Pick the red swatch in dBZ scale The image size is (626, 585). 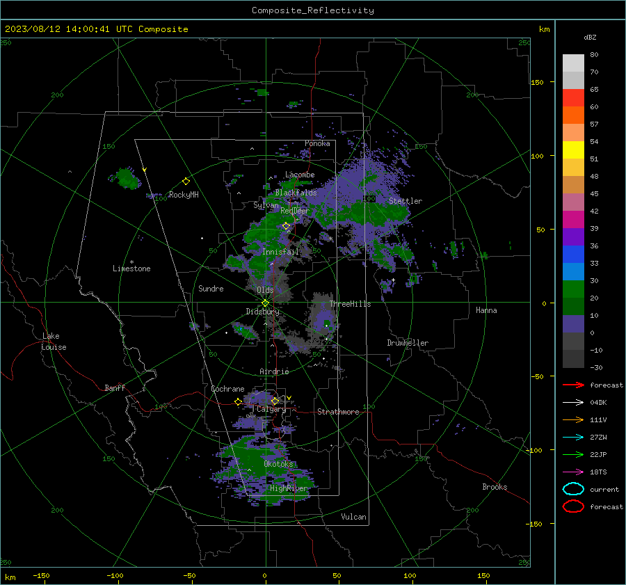click(x=573, y=97)
